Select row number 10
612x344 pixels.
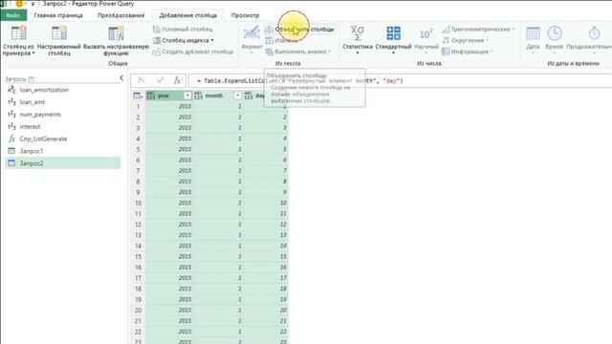(138, 203)
